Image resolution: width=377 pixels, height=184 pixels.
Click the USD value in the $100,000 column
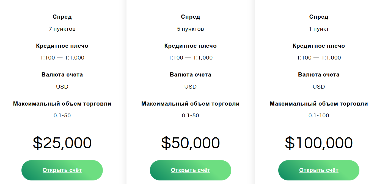click(x=319, y=87)
